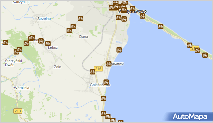The height and width of the screenshot is (123, 213).
Task: Click road 216 shield near Swarzewo
Action: (99, 69)
